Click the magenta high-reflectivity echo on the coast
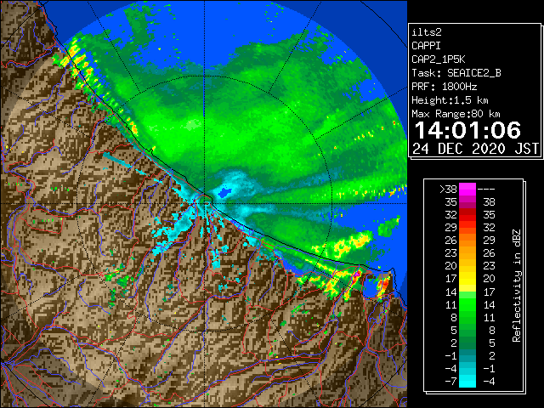This screenshot has height=408, width=544. pyautogui.click(x=356, y=276)
